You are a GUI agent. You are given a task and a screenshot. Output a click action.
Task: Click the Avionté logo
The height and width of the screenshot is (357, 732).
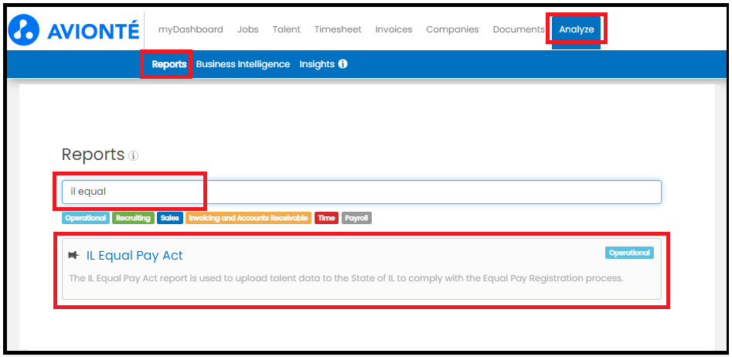73,30
